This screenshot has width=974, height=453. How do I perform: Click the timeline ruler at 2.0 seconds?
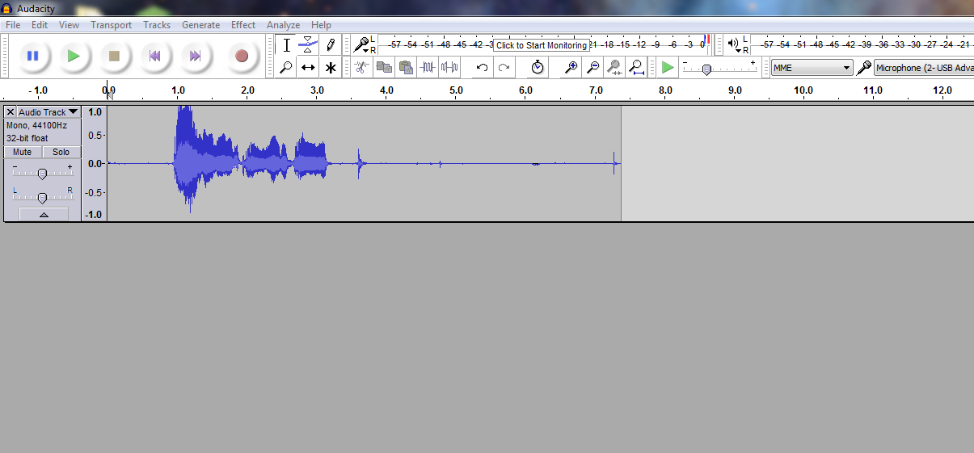[x=247, y=90]
